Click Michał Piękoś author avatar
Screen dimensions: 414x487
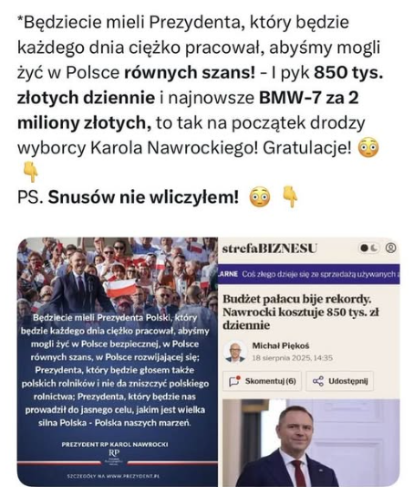tap(235, 352)
